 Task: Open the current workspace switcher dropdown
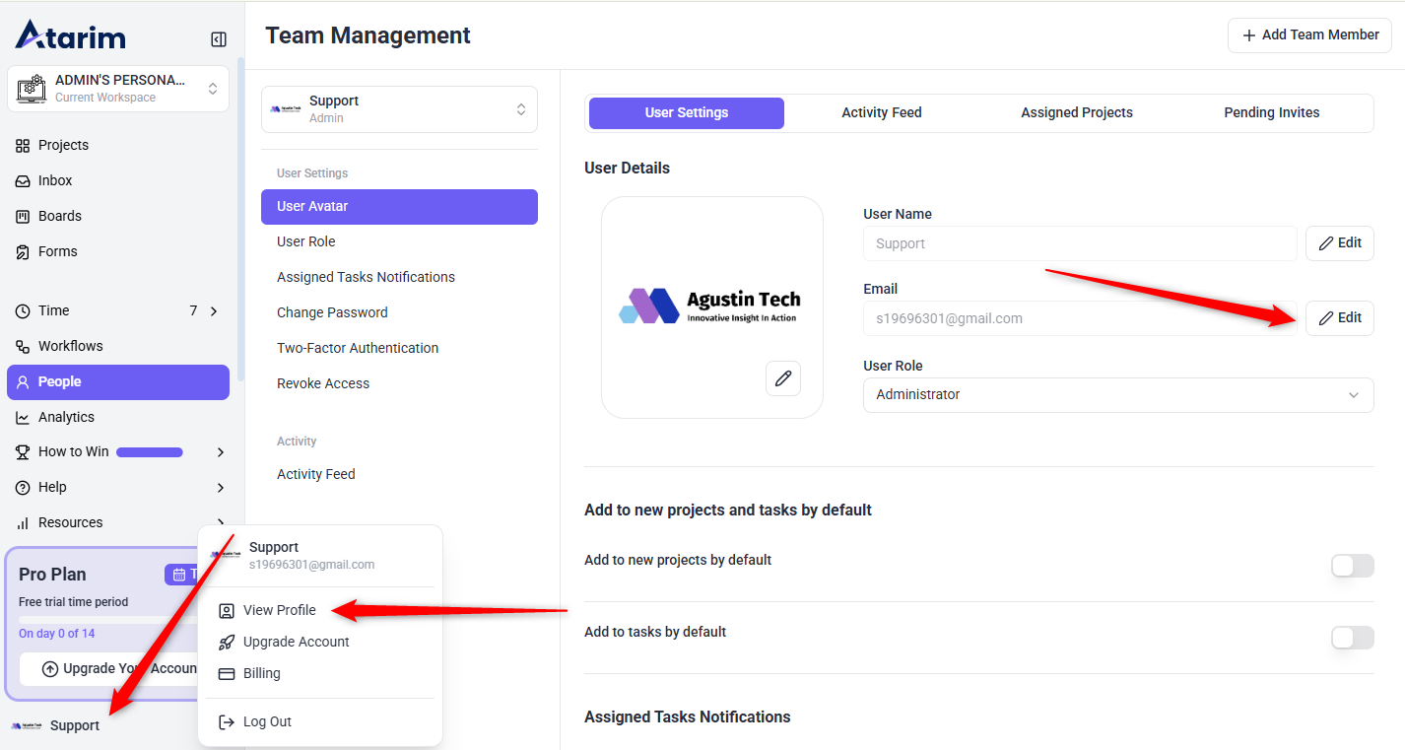pyautogui.click(x=118, y=89)
